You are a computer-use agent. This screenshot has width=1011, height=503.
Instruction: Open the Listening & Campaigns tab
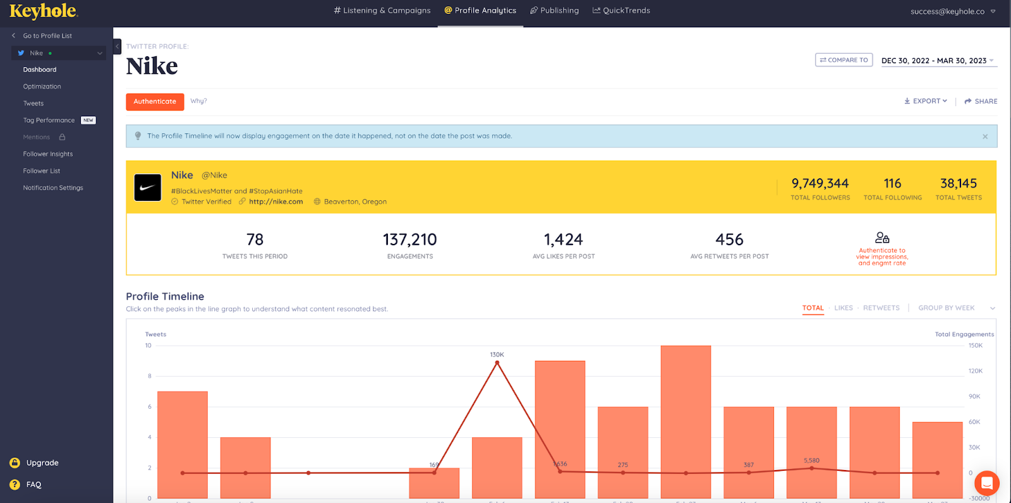tap(382, 11)
